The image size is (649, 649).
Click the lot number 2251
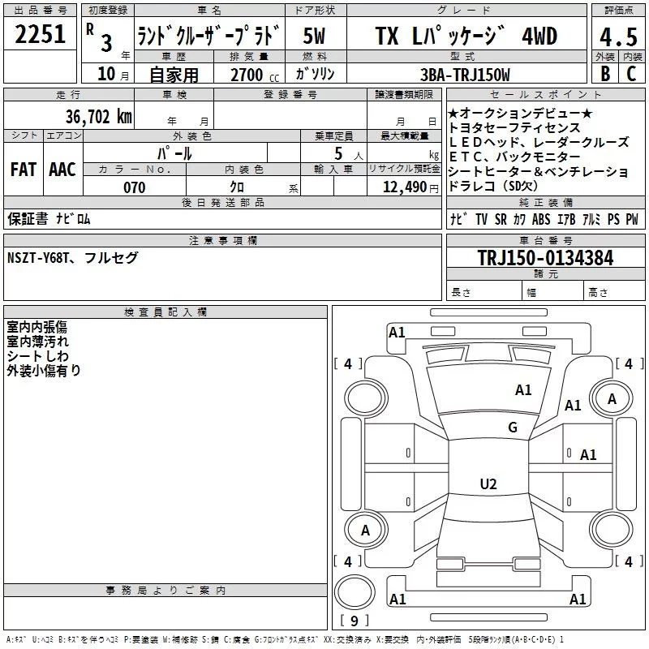coord(40,34)
